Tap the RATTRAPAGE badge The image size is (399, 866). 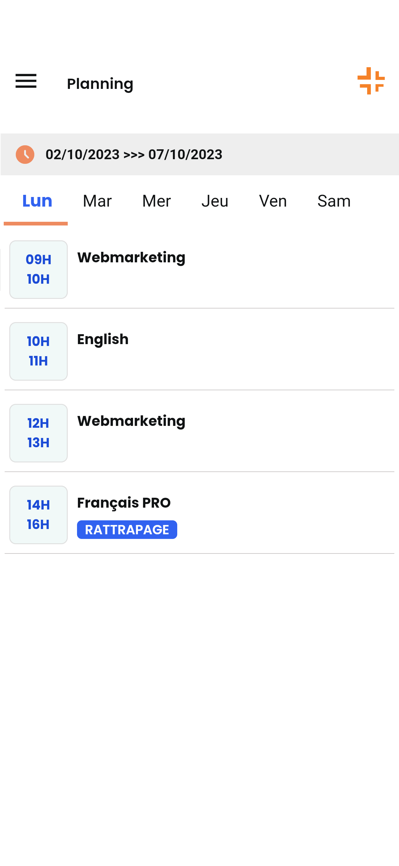[x=127, y=530]
